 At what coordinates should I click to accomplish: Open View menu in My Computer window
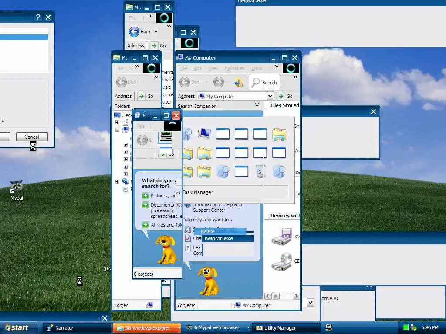213,68
